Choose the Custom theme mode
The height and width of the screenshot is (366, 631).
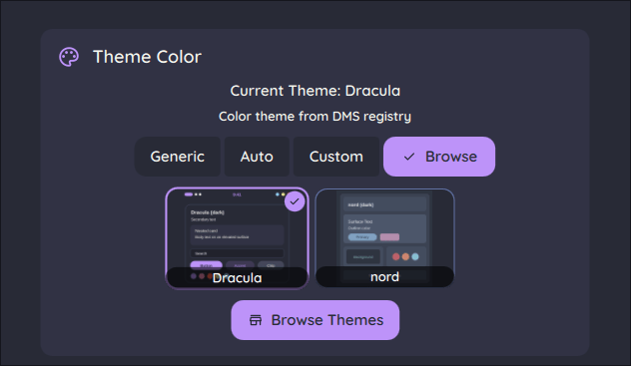point(336,157)
